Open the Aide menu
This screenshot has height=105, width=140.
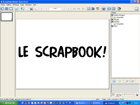(34, 5)
